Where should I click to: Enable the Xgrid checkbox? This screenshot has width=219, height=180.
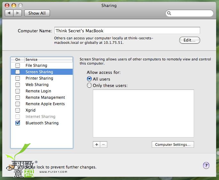pos(18,110)
